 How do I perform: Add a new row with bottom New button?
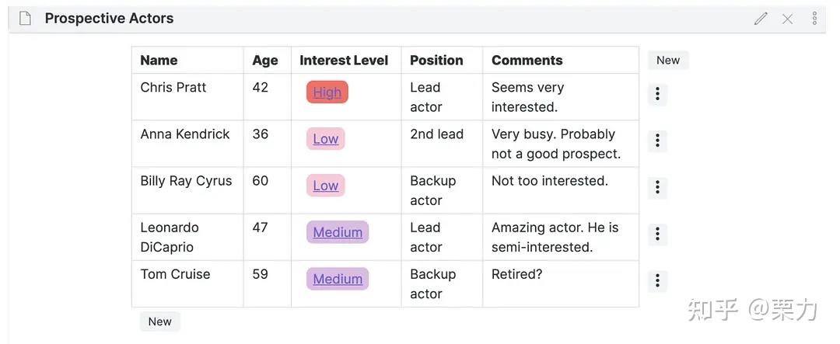pos(160,321)
